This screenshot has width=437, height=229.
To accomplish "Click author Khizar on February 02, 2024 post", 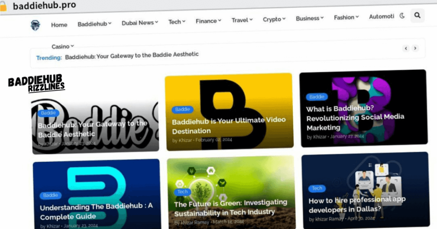I will pos(184,140).
